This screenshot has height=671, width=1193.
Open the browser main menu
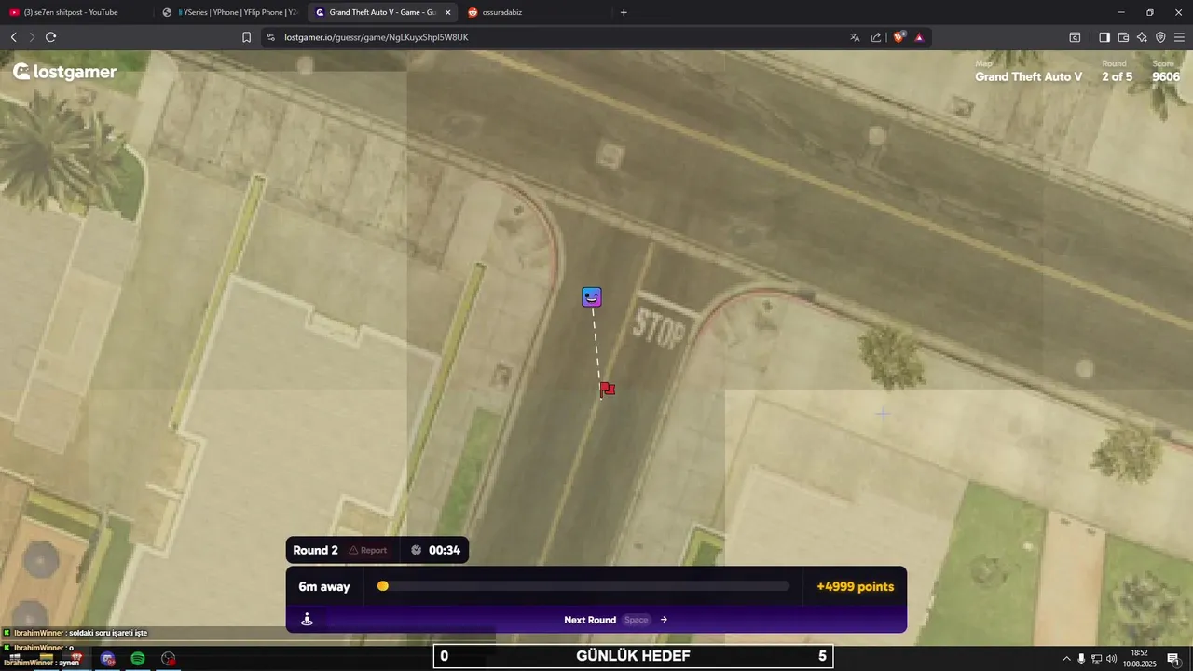pyautogui.click(x=1179, y=37)
